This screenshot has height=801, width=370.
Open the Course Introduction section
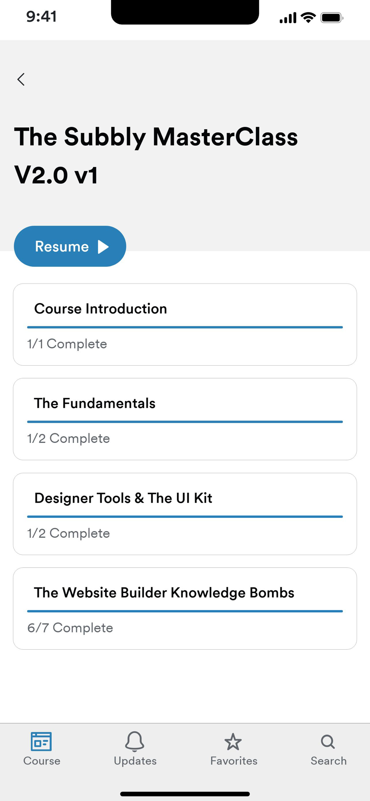tap(101, 309)
